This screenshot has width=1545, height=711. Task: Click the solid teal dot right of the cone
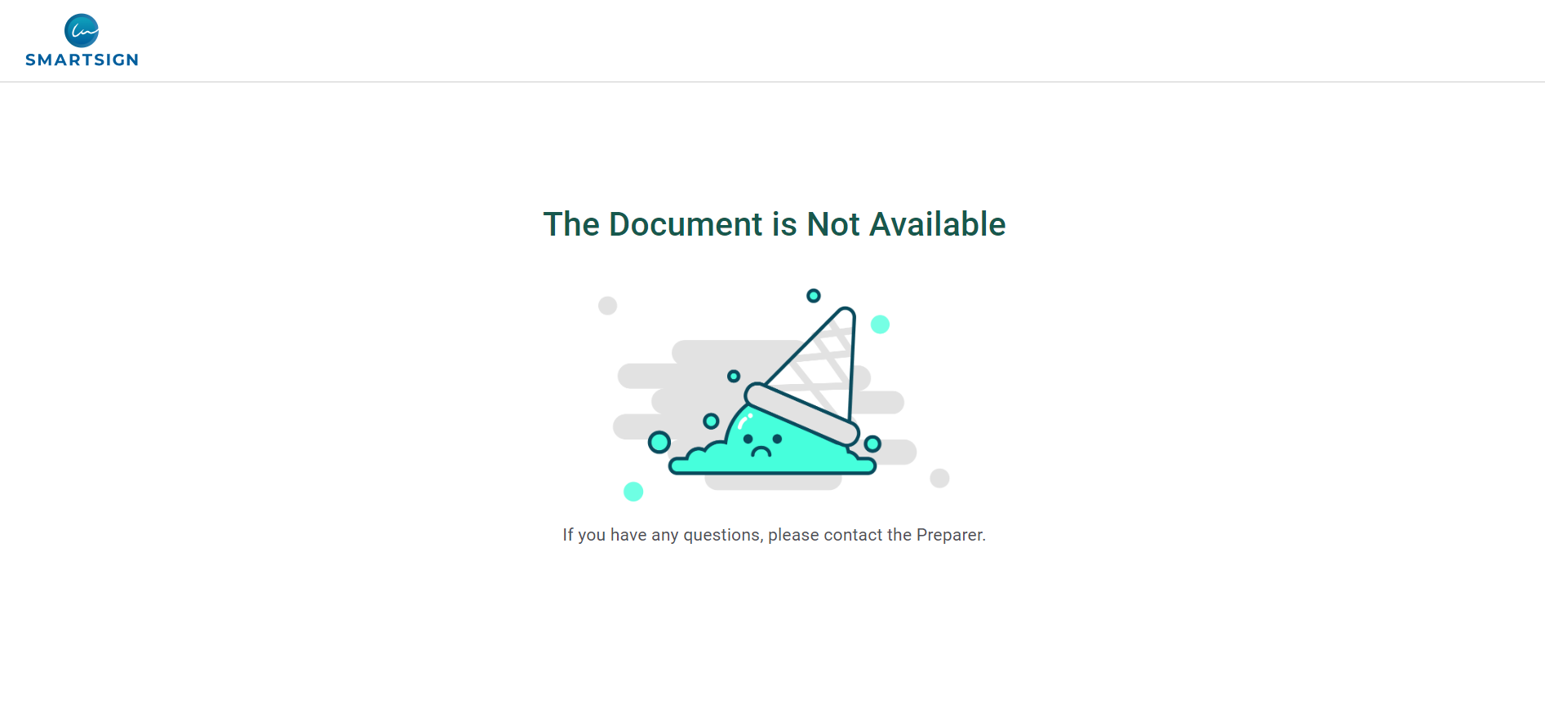pos(880,325)
